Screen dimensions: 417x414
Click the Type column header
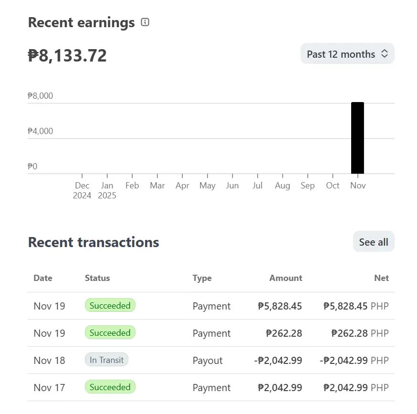[x=202, y=278]
